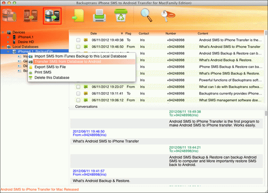Click the magnifying glass search icon
268x193 pixels.
[147, 16]
